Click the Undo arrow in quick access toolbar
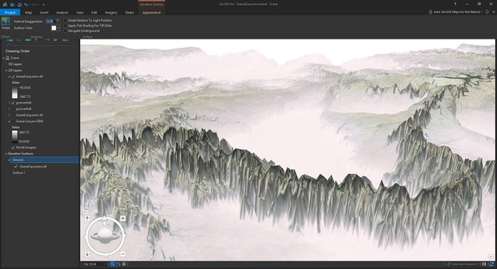This screenshot has width=497, height=269. [x=26, y=5]
